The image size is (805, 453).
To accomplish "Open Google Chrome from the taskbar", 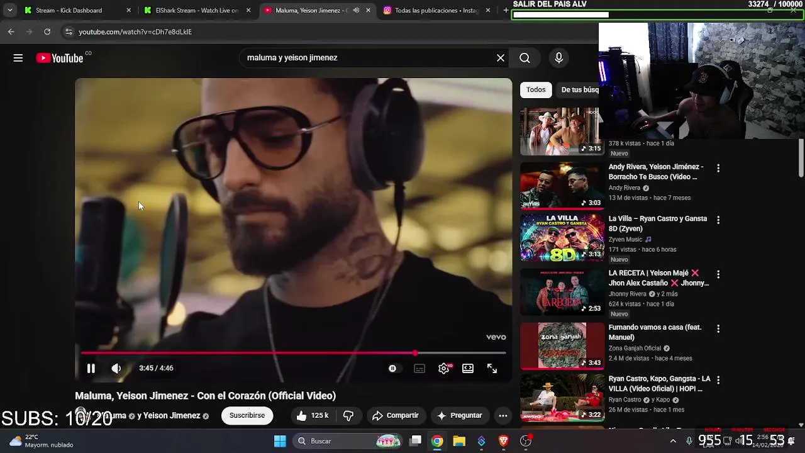I will (437, 441).
